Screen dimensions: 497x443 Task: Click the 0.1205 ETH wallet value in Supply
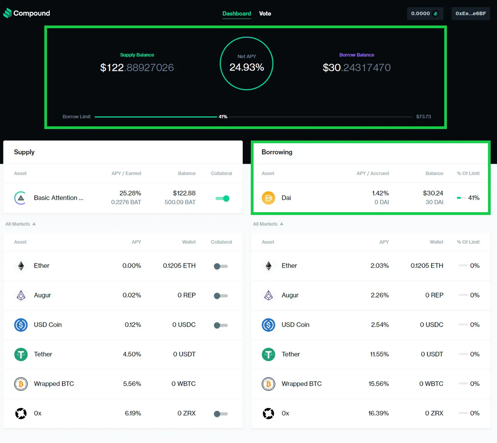click(x=179, y=266)
